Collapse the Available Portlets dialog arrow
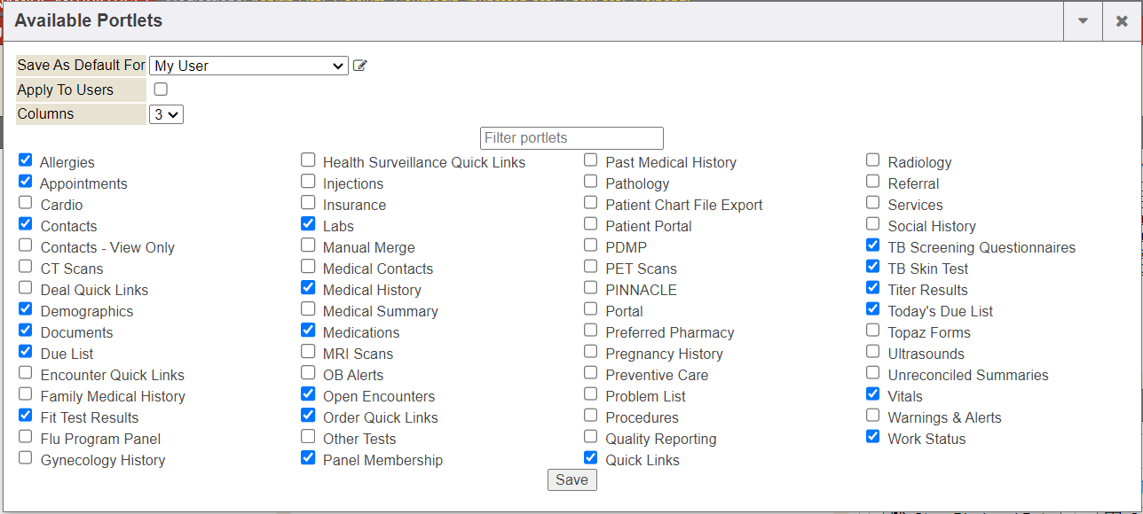 (1083, 21)
